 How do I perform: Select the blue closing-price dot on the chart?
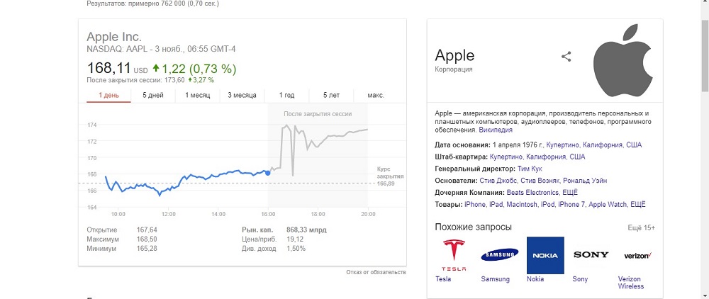[x=268, y=173]
